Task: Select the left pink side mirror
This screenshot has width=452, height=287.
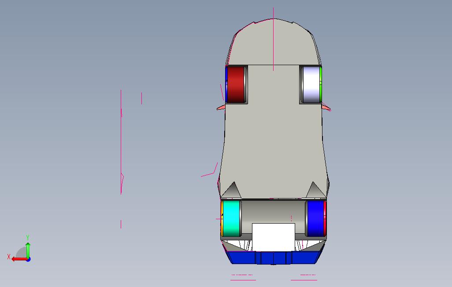Action: point(221,107)
